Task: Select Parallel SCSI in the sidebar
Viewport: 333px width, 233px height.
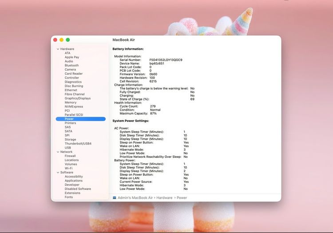Action: (74, 115)
